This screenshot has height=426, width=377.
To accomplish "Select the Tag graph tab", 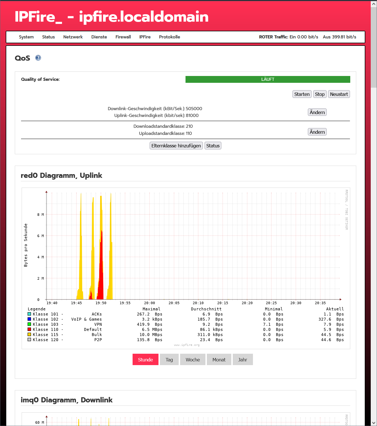I will (x=169, y=359).
